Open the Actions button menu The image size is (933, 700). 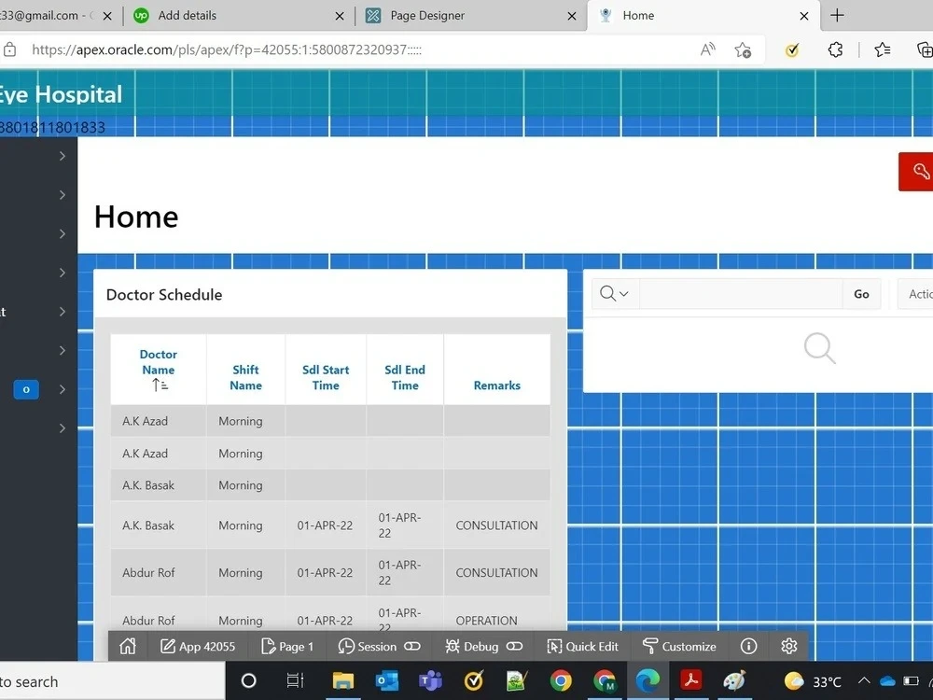click(x=920, y=293)
